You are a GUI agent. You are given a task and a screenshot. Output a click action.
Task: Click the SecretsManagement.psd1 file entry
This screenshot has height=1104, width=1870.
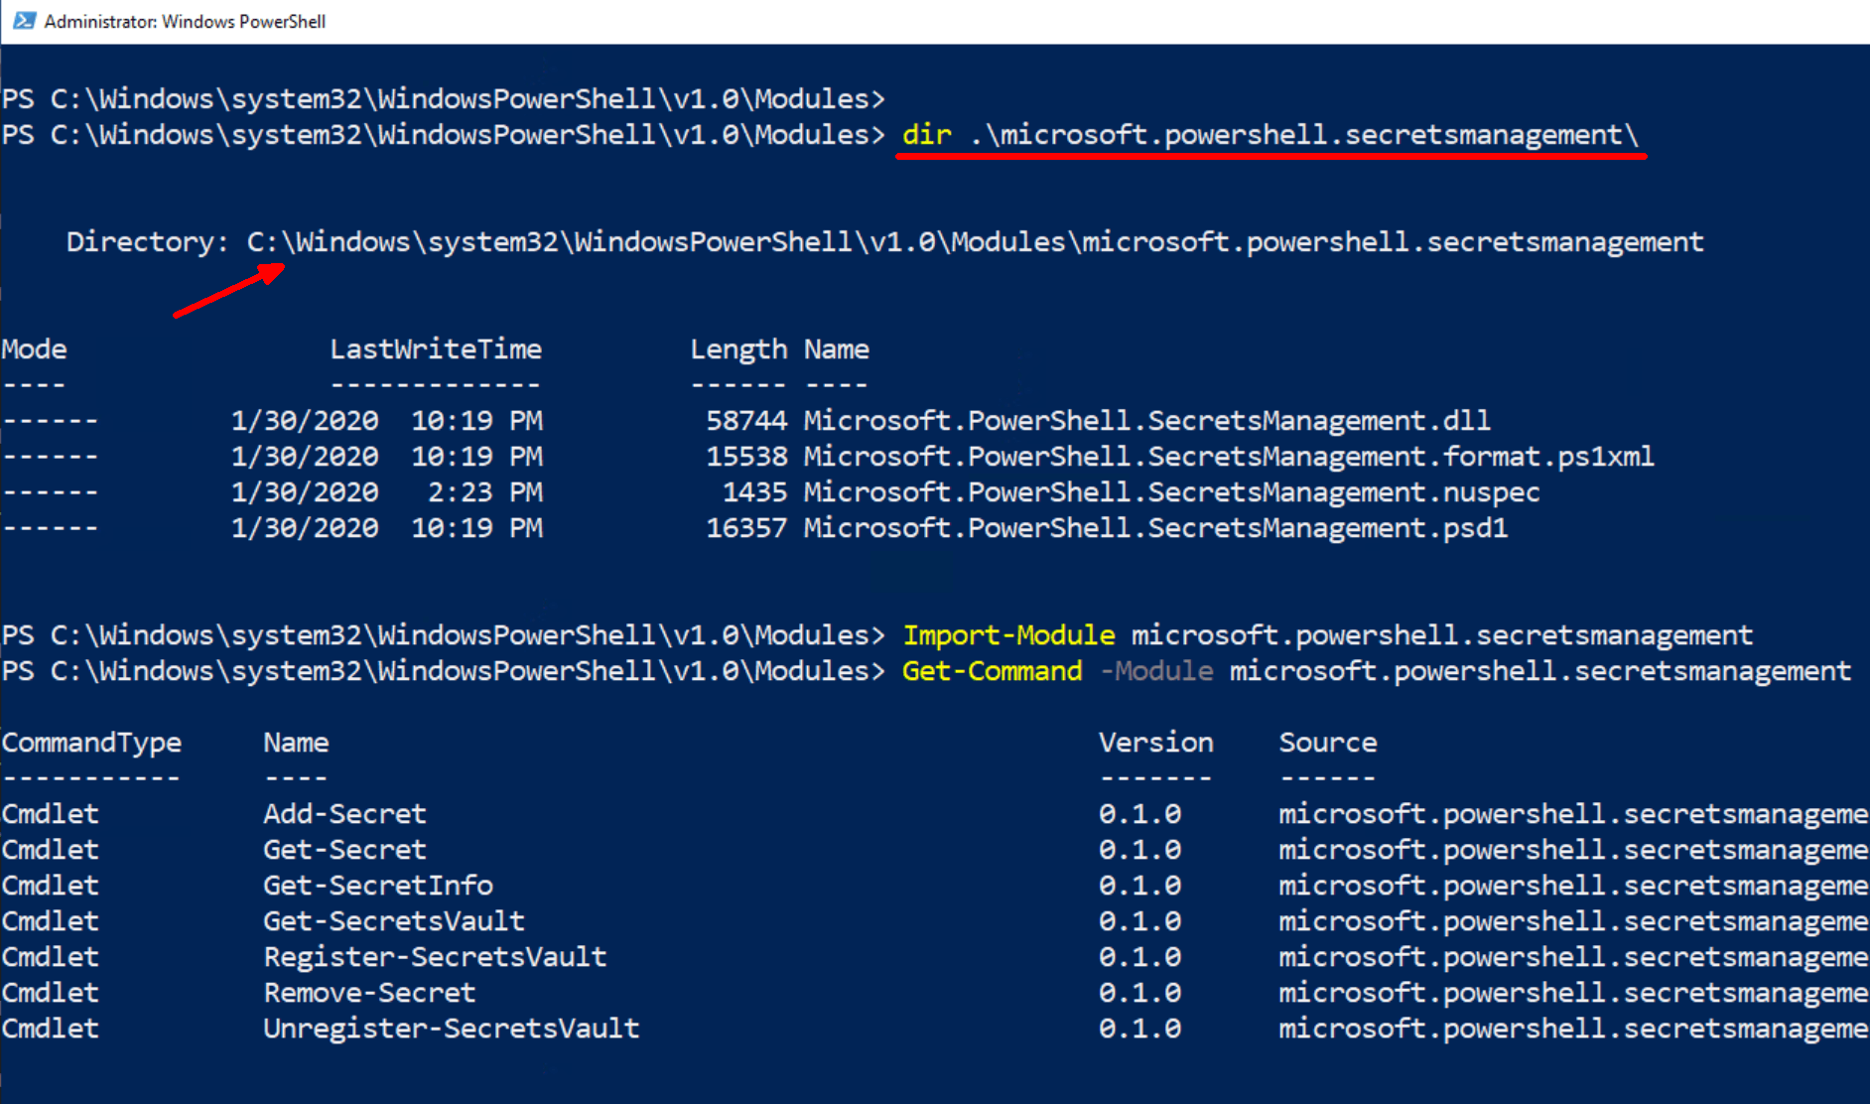tap(1155, 528)
